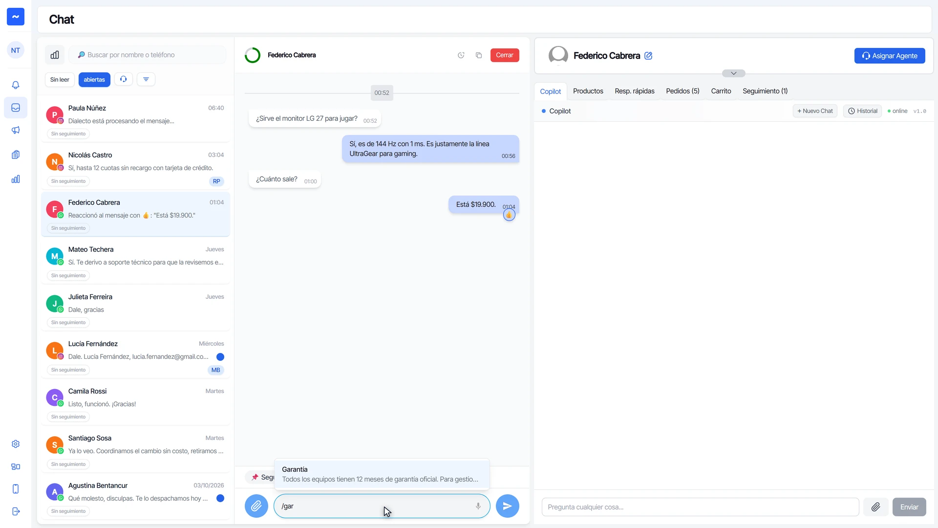Click the stats icon beside the search box

pyautogui.click(x=55, y=55)
